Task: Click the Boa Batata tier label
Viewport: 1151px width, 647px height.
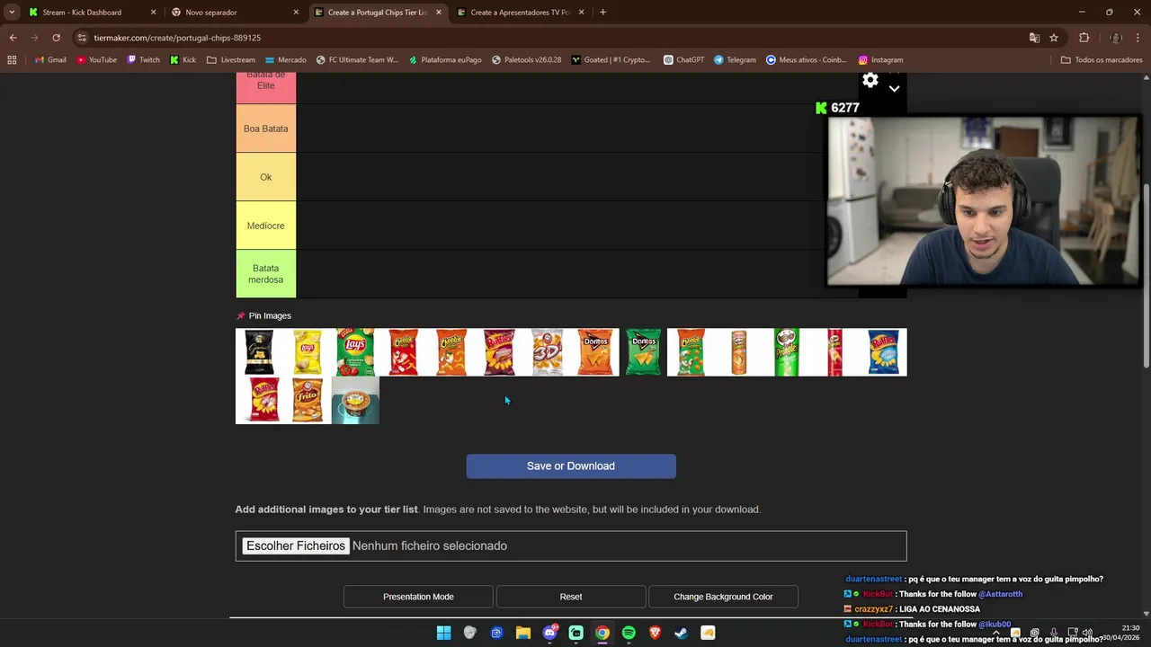Action: coord(265,129)
